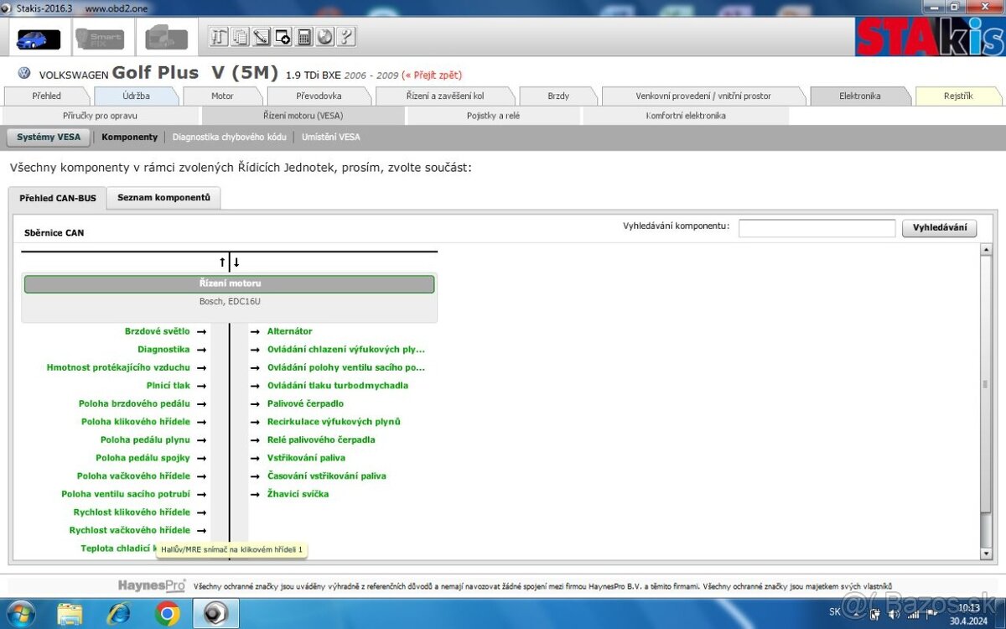
Task: Click the CAN-BUS panel vertical scrollbar
Action: pos(986,386)
